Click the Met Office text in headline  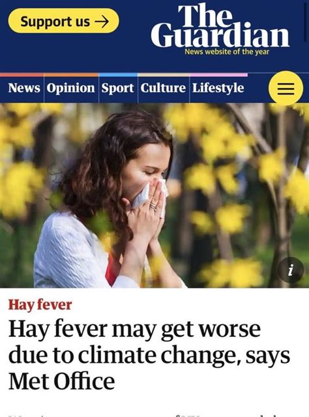(x=62, y=381)
